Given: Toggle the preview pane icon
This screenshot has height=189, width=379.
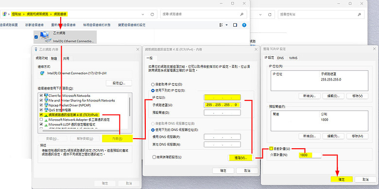Looking at the screenshot, I should (235, 25).
